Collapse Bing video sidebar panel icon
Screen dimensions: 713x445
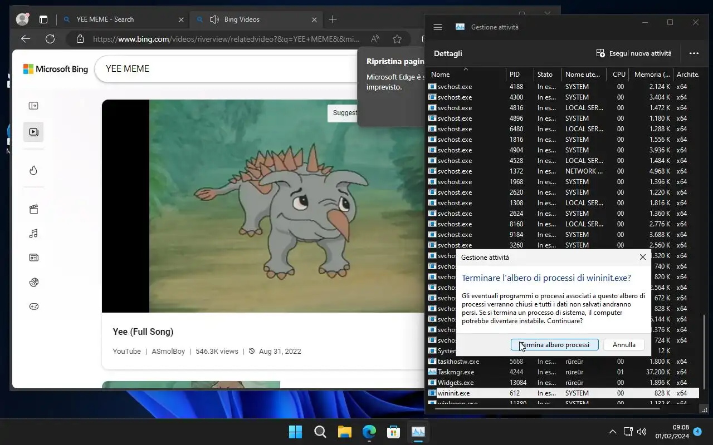pyautogui.click(x=33, y=106)
